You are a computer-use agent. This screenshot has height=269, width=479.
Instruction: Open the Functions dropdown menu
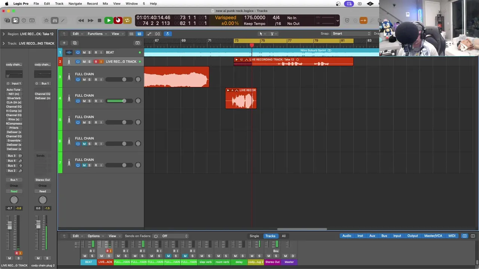tap(97, 34)
